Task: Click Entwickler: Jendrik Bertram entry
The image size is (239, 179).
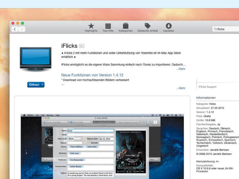Action: click(213, 150)
